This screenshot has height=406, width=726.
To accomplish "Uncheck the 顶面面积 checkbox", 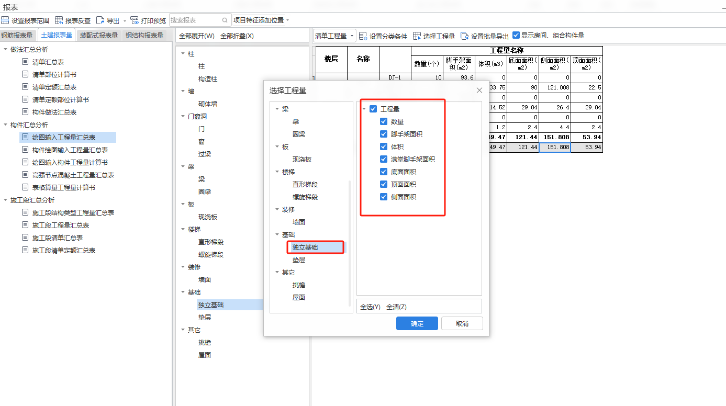I will (384, 184).
